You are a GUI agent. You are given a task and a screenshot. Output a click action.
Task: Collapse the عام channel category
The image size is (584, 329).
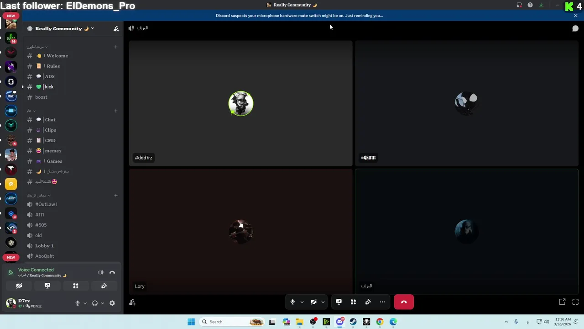pyautogui.click(x=31, y=111)
